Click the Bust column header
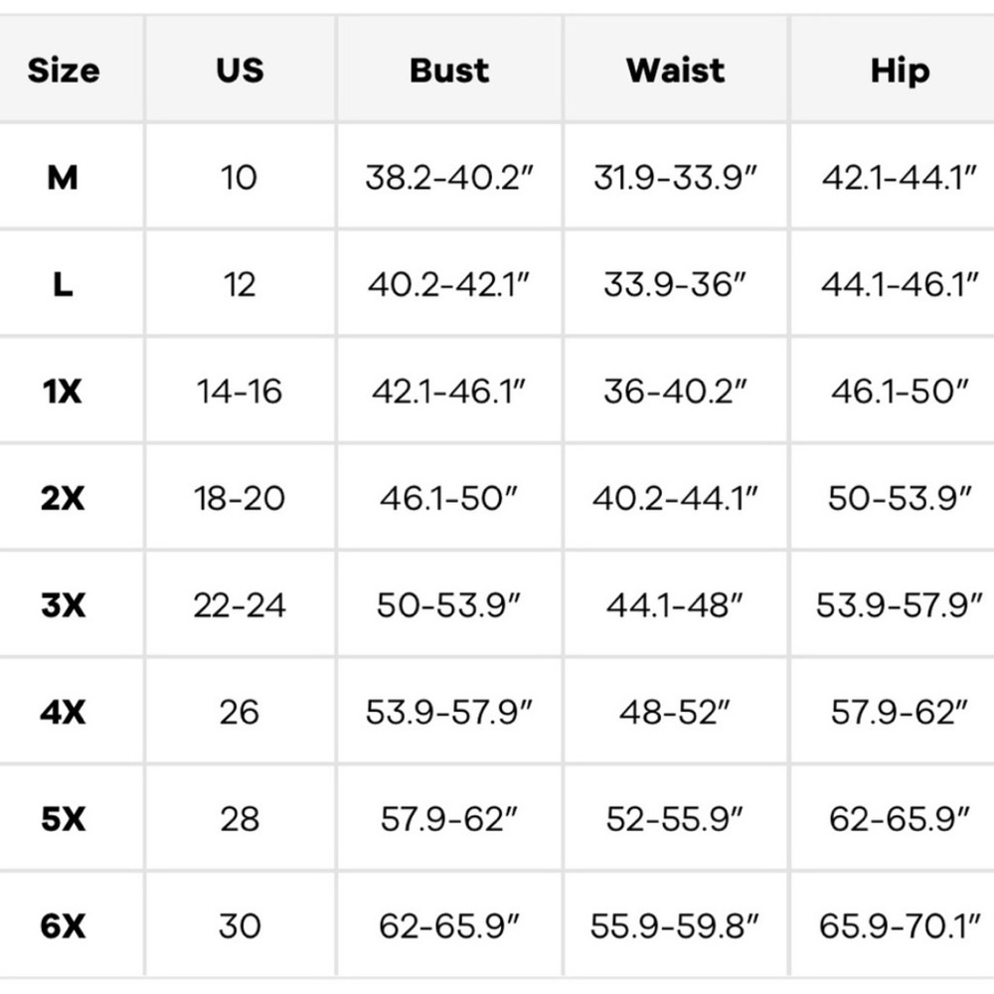This screenshot has height=994, width=994. coord(449,71)
